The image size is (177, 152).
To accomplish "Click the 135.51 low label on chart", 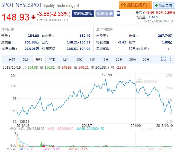I will click(x=24, y=122).
